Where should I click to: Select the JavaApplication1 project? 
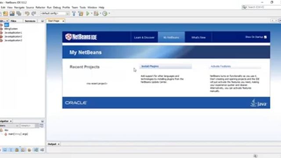pos(13,33)
